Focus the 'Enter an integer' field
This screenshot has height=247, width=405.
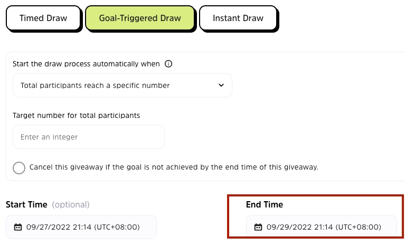[88, 137]
